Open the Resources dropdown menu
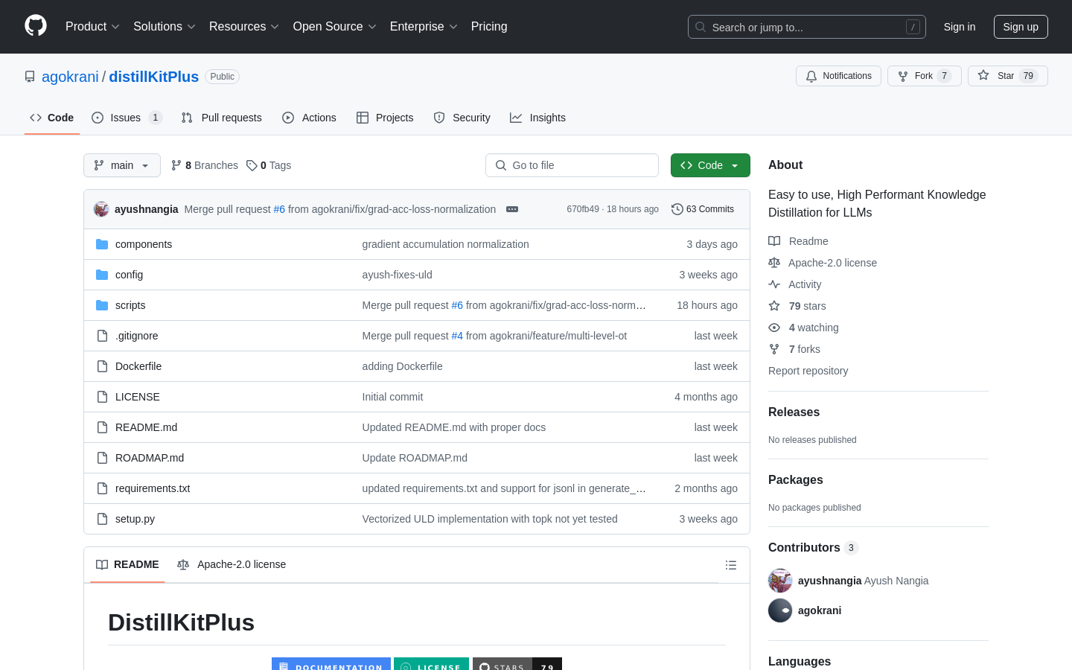 pyautogui.click(x=244, y=27)
